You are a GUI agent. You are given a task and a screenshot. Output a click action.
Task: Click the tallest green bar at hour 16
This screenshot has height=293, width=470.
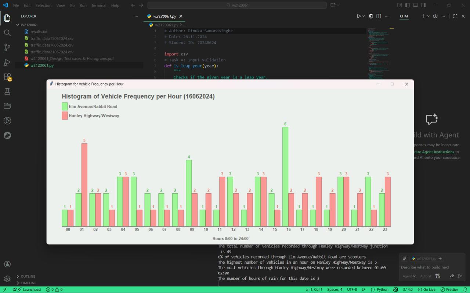tap(285, 176)
